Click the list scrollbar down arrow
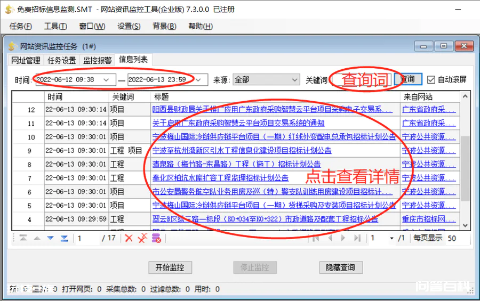The height and width of the screenshot is (301, 480). [x=465, y=226]
